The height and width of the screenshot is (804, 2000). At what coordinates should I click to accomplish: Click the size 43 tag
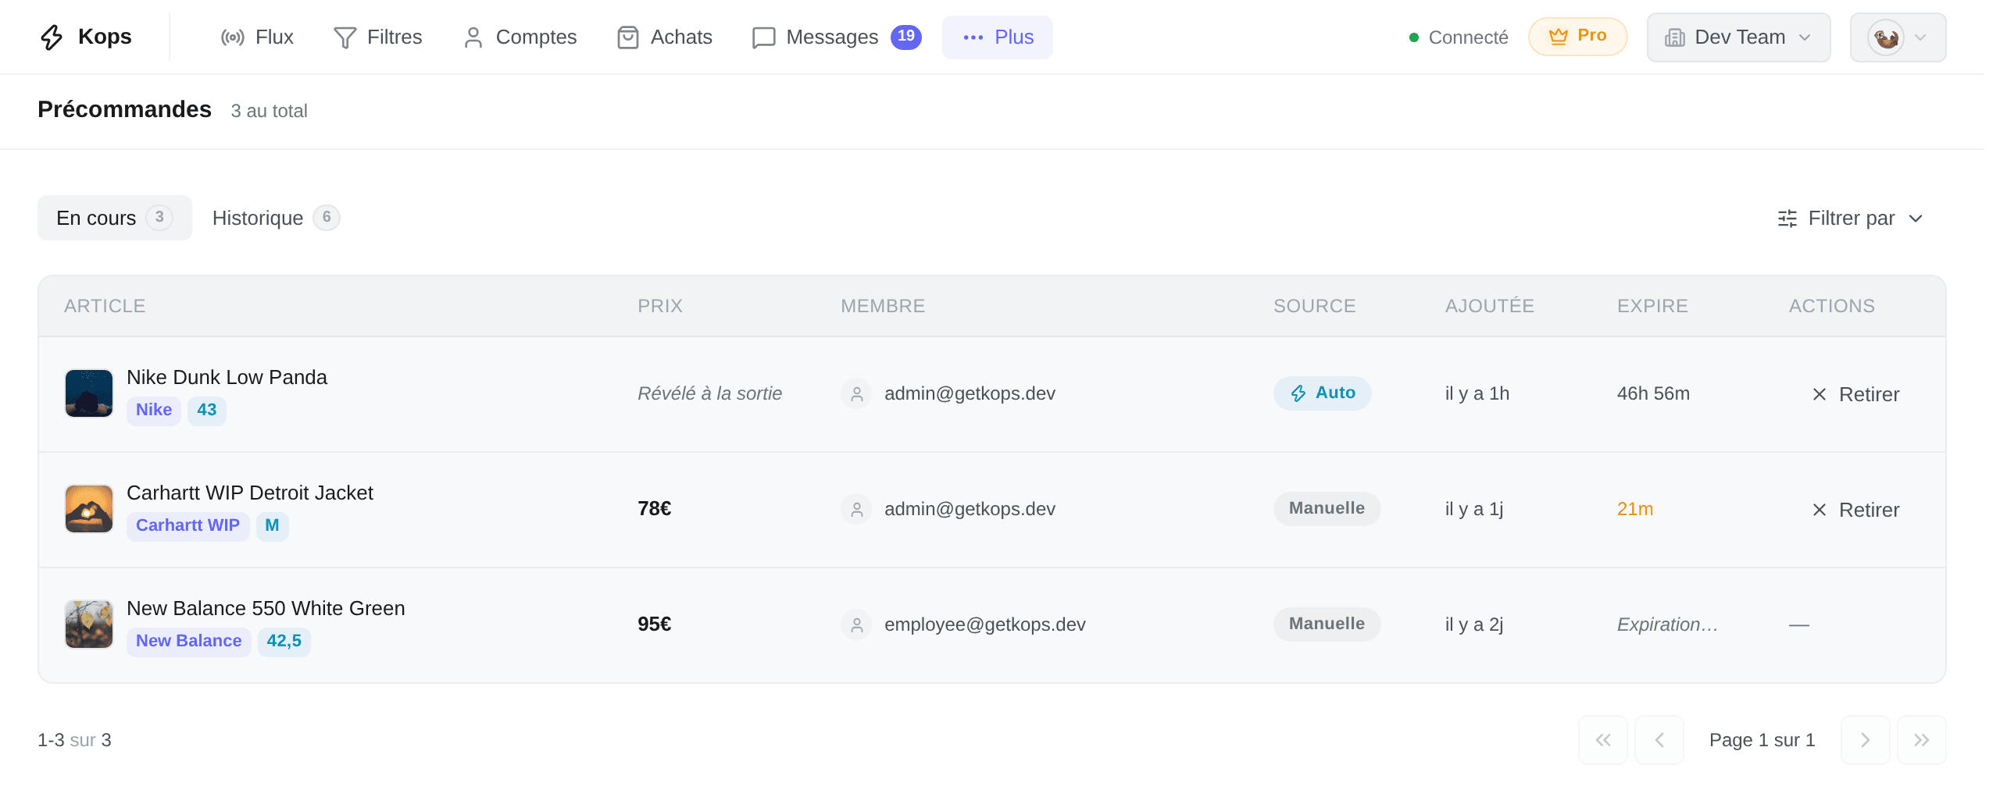coord(207,410)
